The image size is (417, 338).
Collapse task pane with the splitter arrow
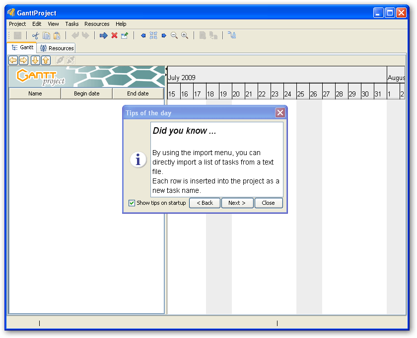[x=166, y=69]
